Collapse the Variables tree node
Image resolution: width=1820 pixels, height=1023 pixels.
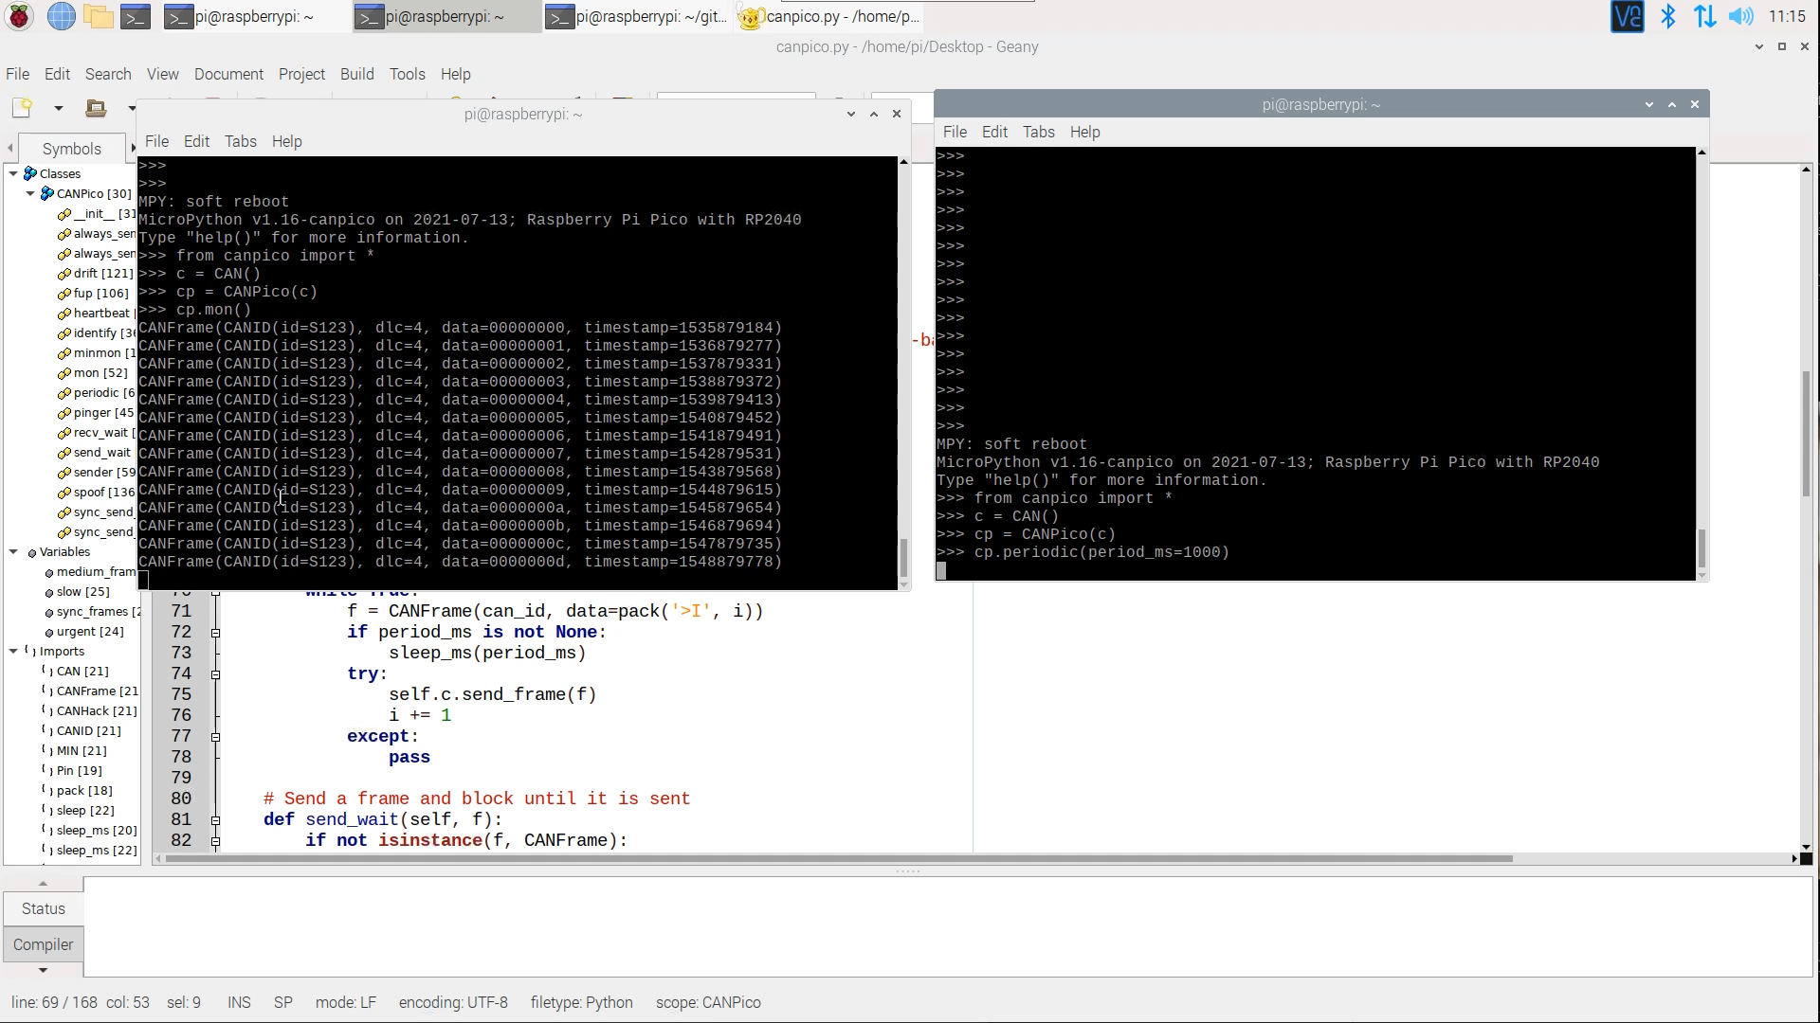click(13, 551)
